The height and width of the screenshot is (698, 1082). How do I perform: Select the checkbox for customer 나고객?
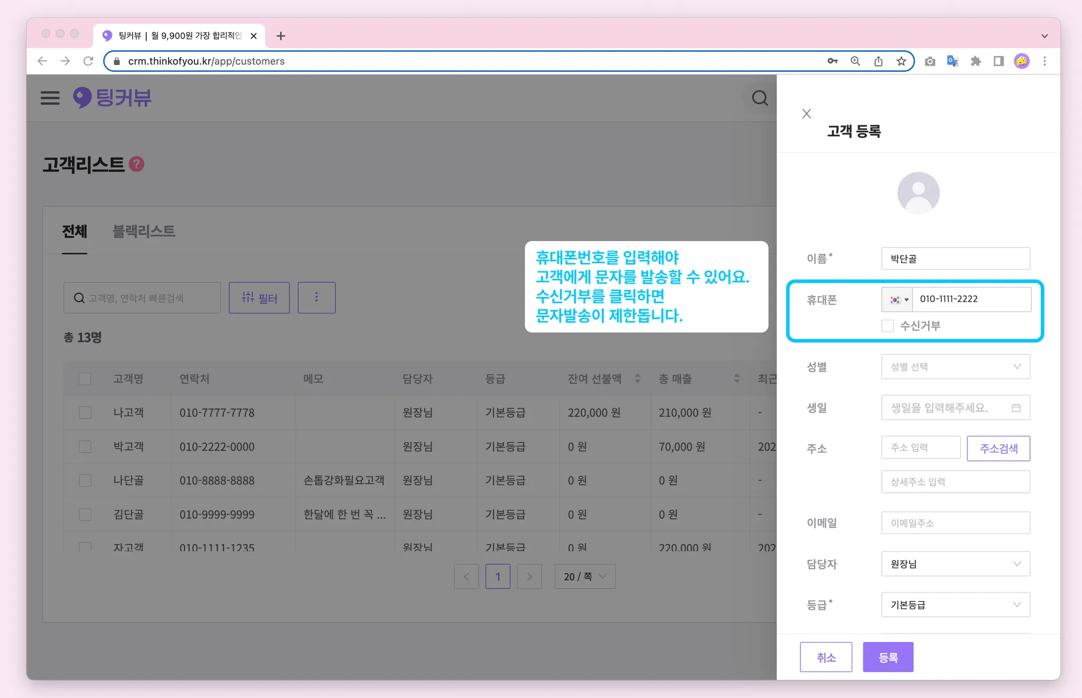85,412
